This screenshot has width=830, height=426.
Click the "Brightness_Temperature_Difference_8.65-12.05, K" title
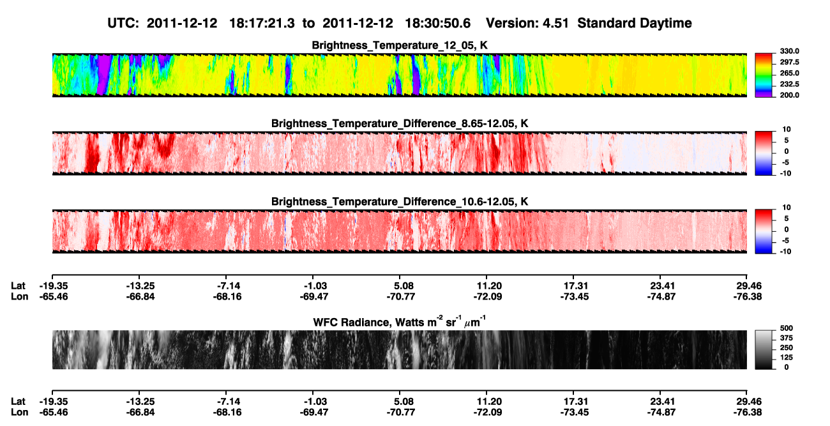click(400, 123)
